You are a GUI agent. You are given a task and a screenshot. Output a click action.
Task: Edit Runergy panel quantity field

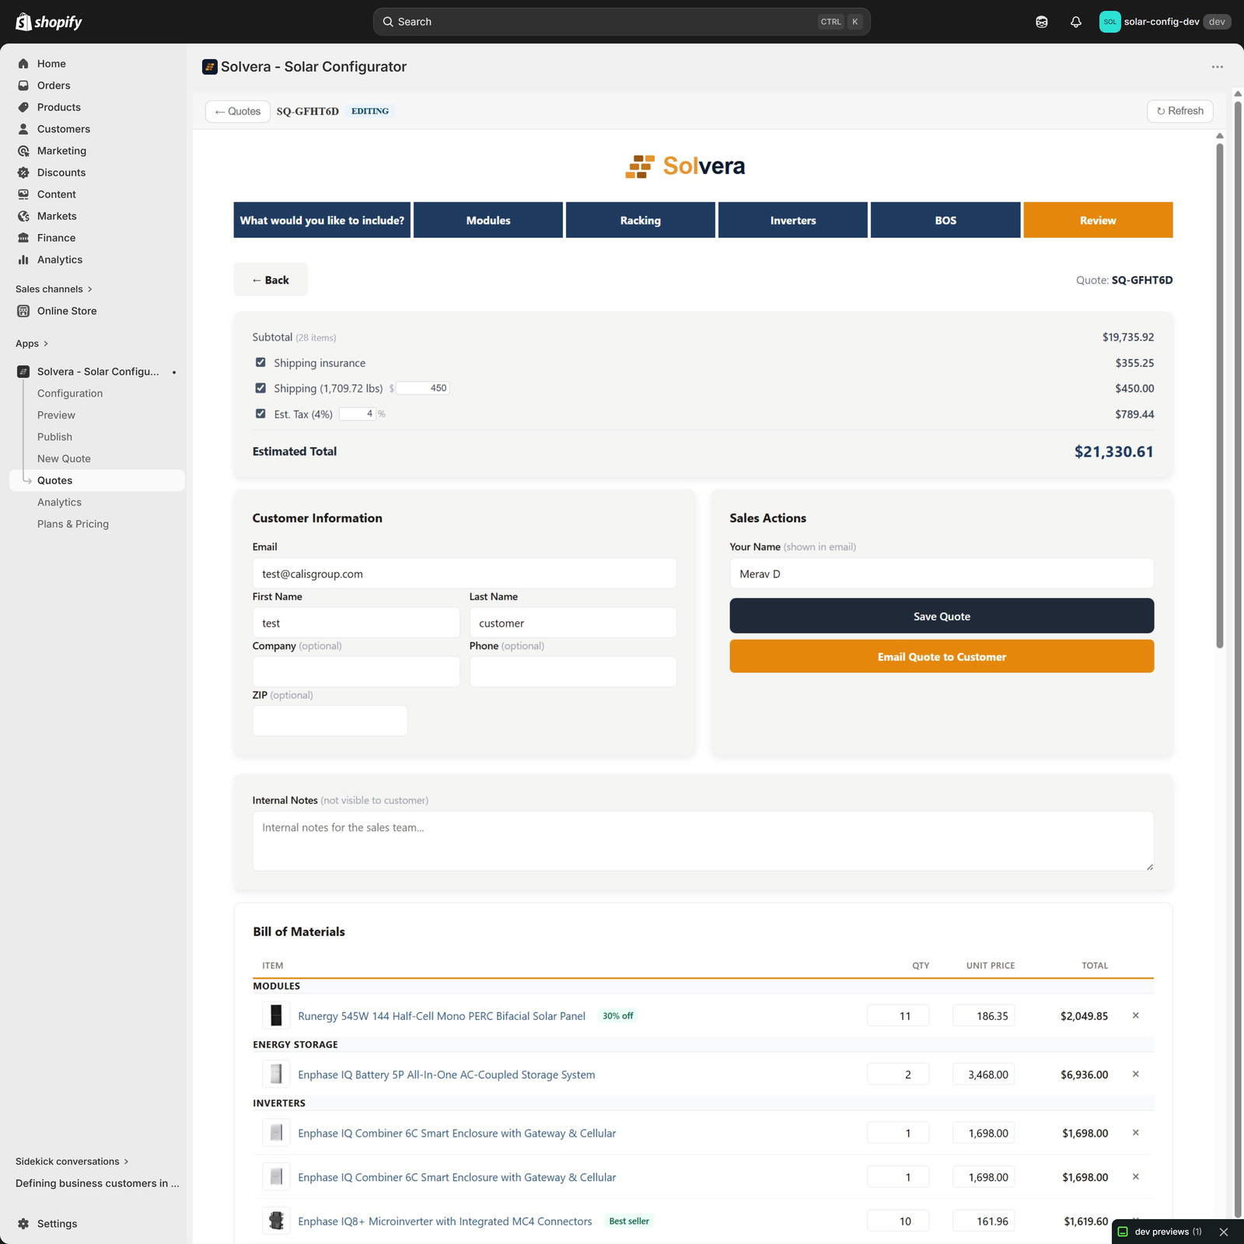898,1016
